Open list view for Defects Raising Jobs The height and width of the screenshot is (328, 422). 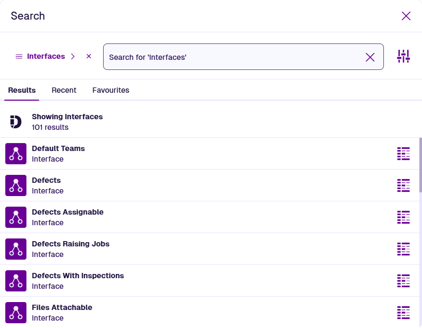403,249
